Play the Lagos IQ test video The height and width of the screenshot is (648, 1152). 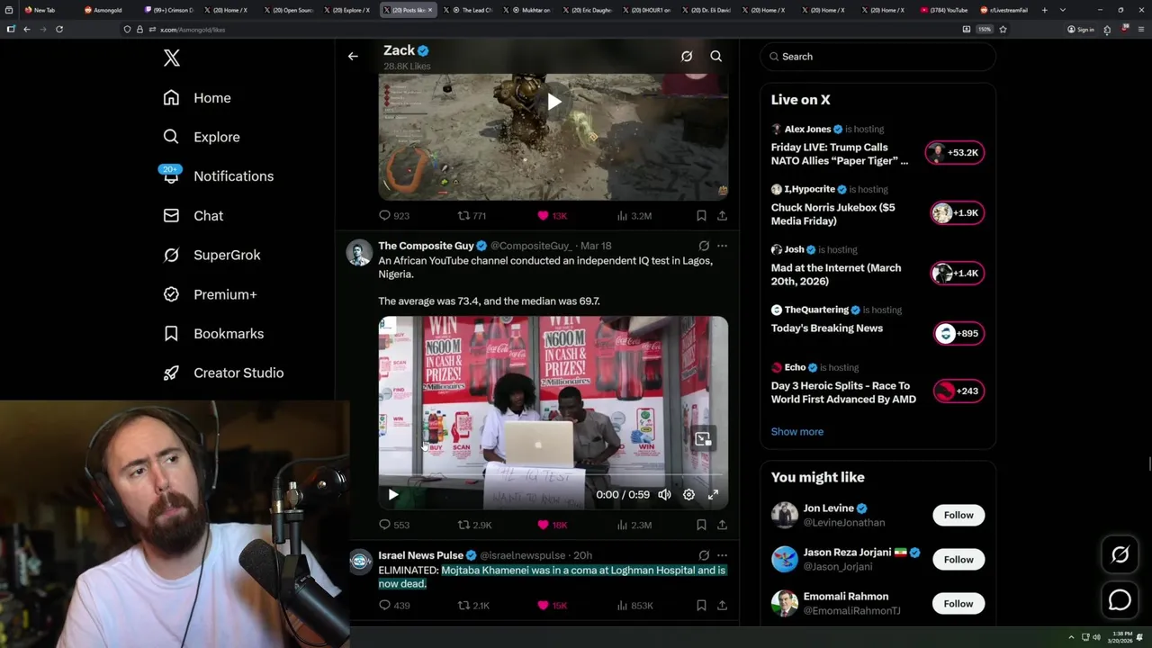(x=393, y=494)
